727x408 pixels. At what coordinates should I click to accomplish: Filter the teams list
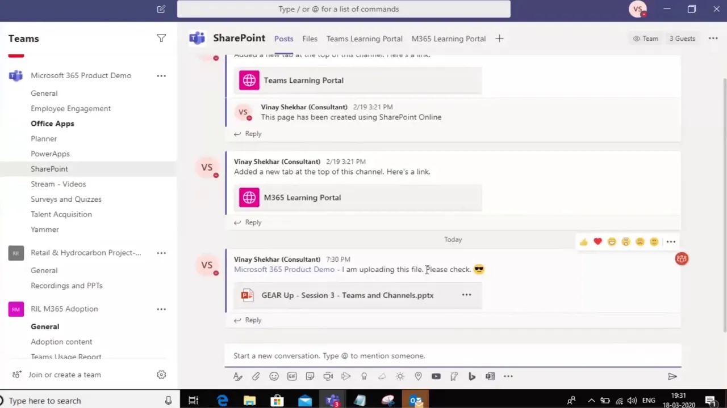161,39
